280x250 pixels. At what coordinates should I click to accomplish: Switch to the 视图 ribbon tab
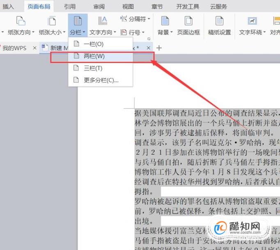[x=128, y=7]
